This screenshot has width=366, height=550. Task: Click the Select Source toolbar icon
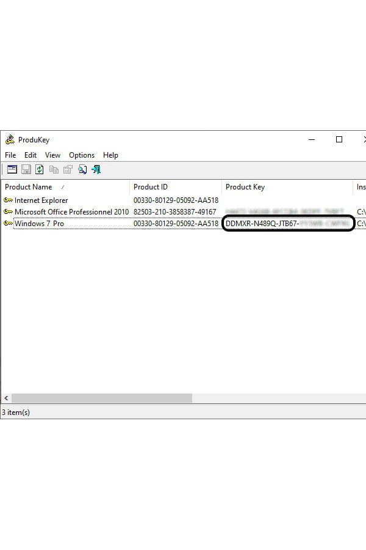[12, 169]
